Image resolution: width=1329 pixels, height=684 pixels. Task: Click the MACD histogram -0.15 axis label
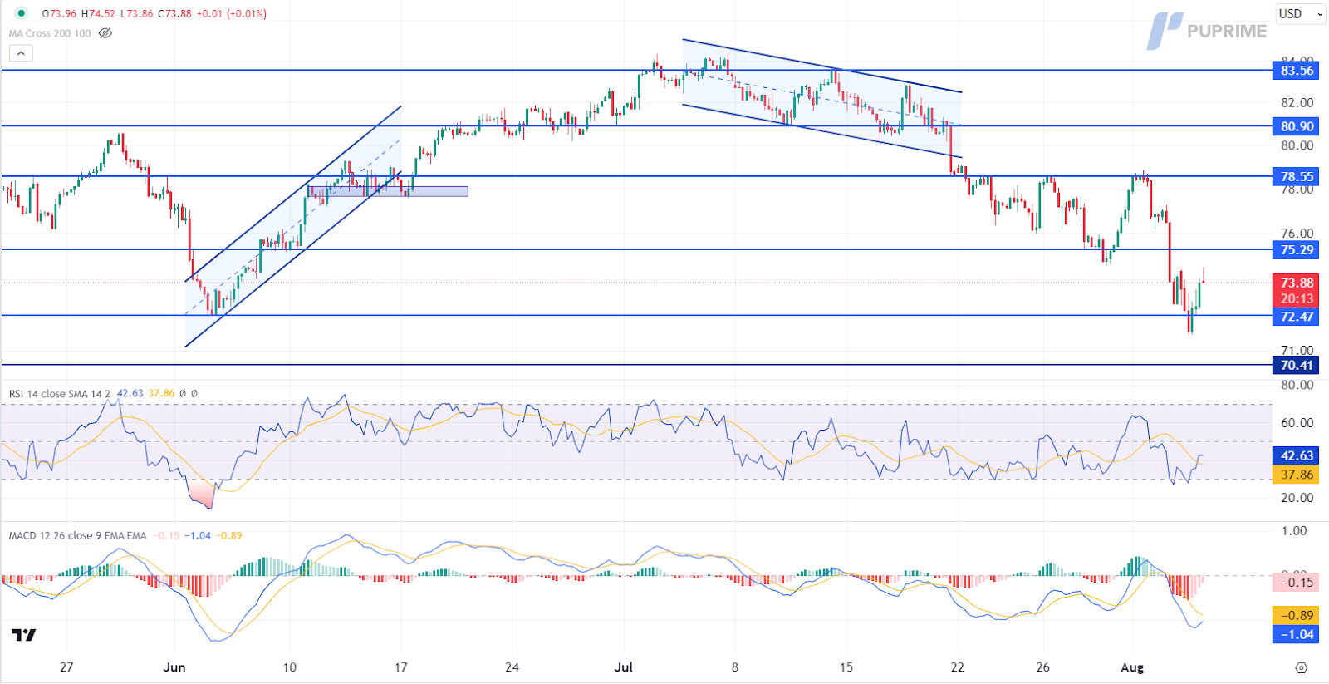1296,582
